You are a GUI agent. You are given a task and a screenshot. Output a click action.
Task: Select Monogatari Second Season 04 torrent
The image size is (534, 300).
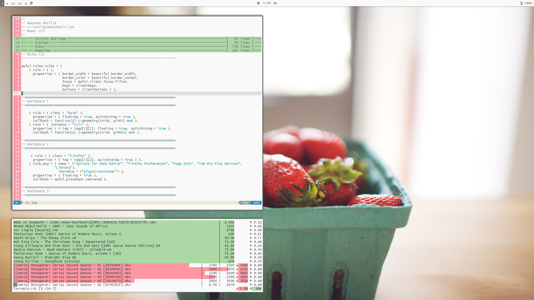pos(138,277)
